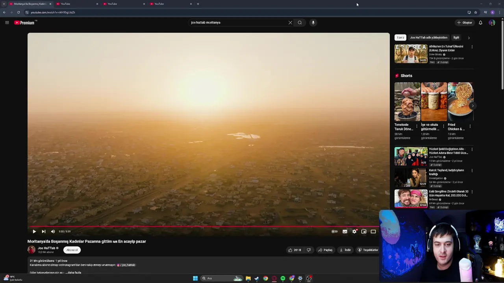This screenshot has width=504, height=283.
Task: Go back in browser history
Action: pyautogui.click(x=4, y=12)
